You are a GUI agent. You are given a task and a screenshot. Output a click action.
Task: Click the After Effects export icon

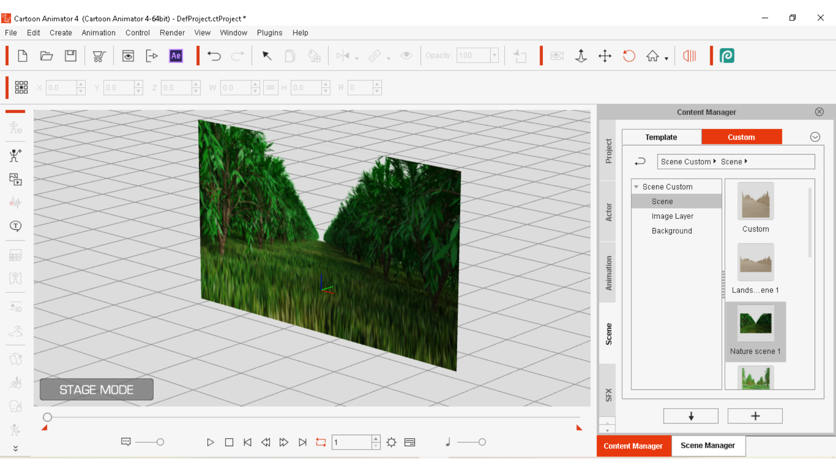tap(176, 56)
